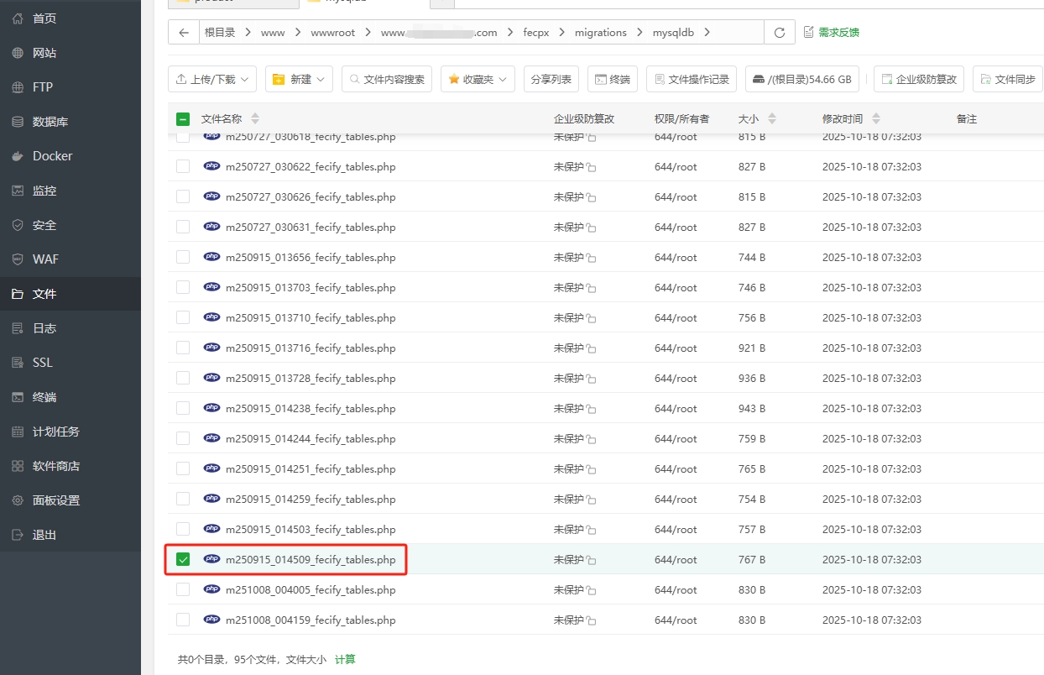
Task: Click the PHP icon of m251008_004005_fecify_tables.php
Action: pos(211,589)
